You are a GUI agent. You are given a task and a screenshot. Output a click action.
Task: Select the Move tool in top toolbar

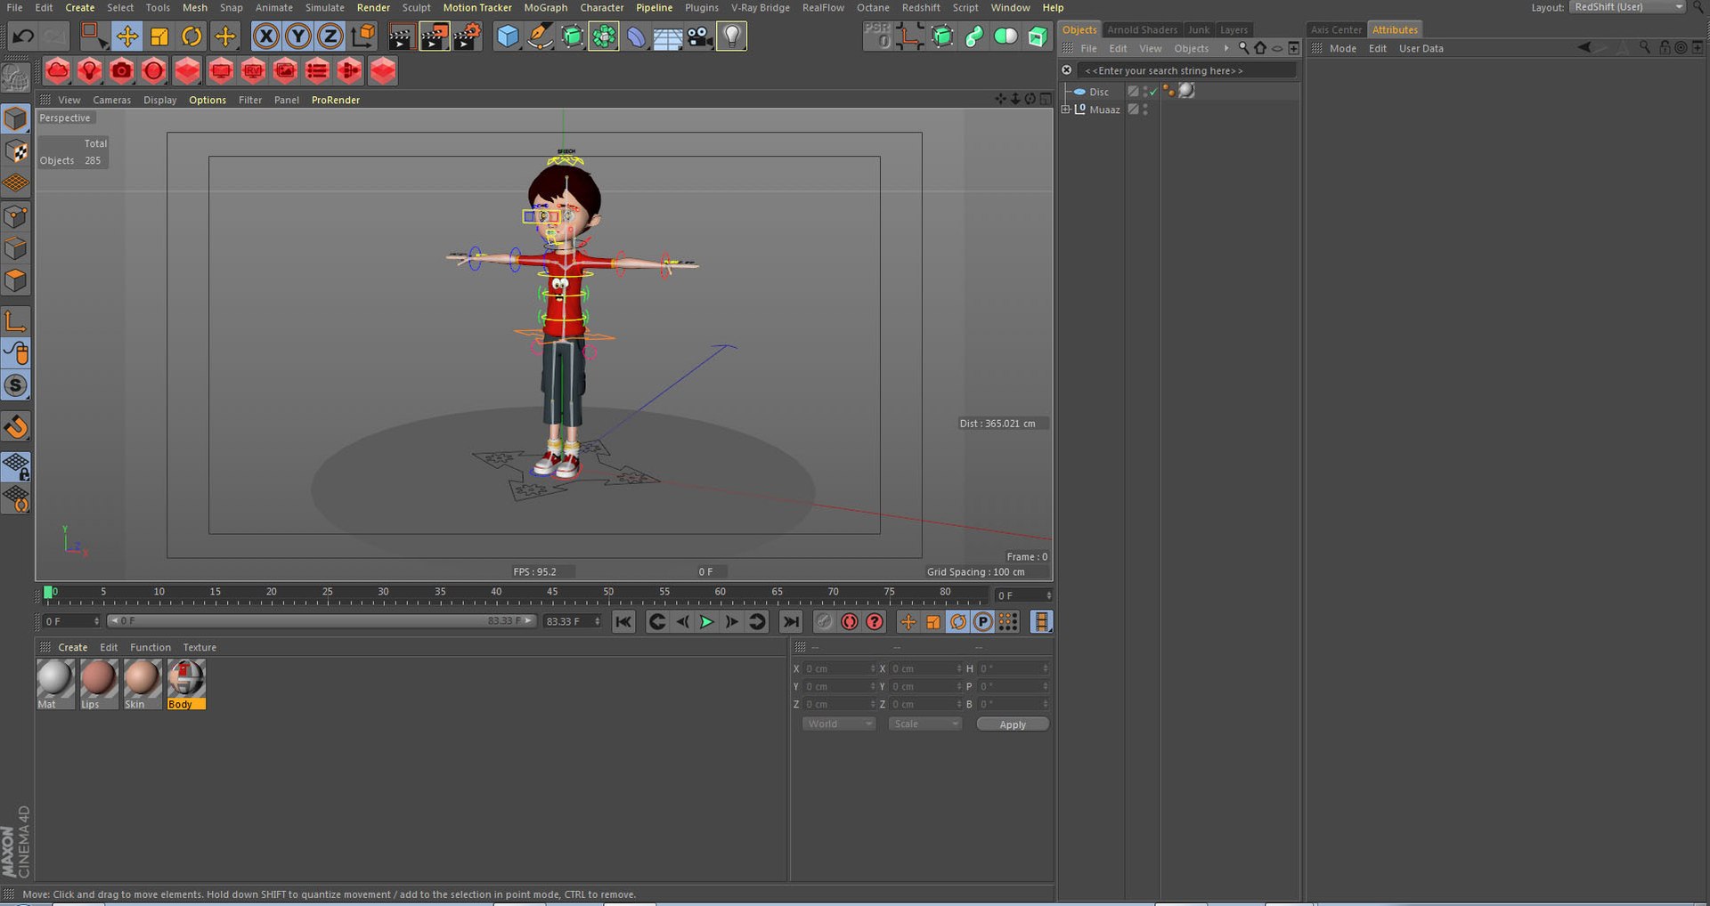pos(127,36)
